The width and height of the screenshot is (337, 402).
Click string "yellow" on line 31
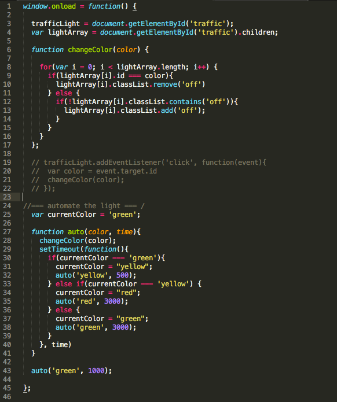coord(133,267)
